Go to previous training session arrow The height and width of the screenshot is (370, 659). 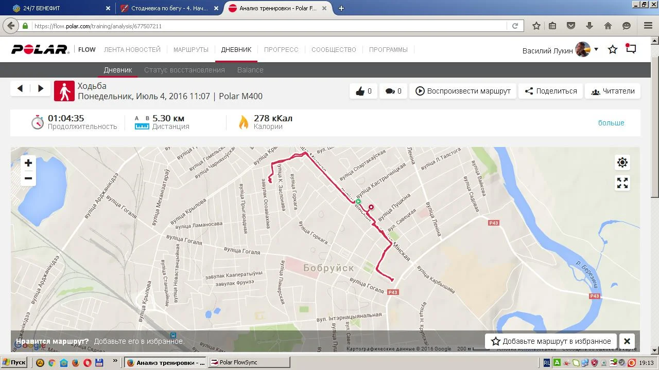[20, 88]
